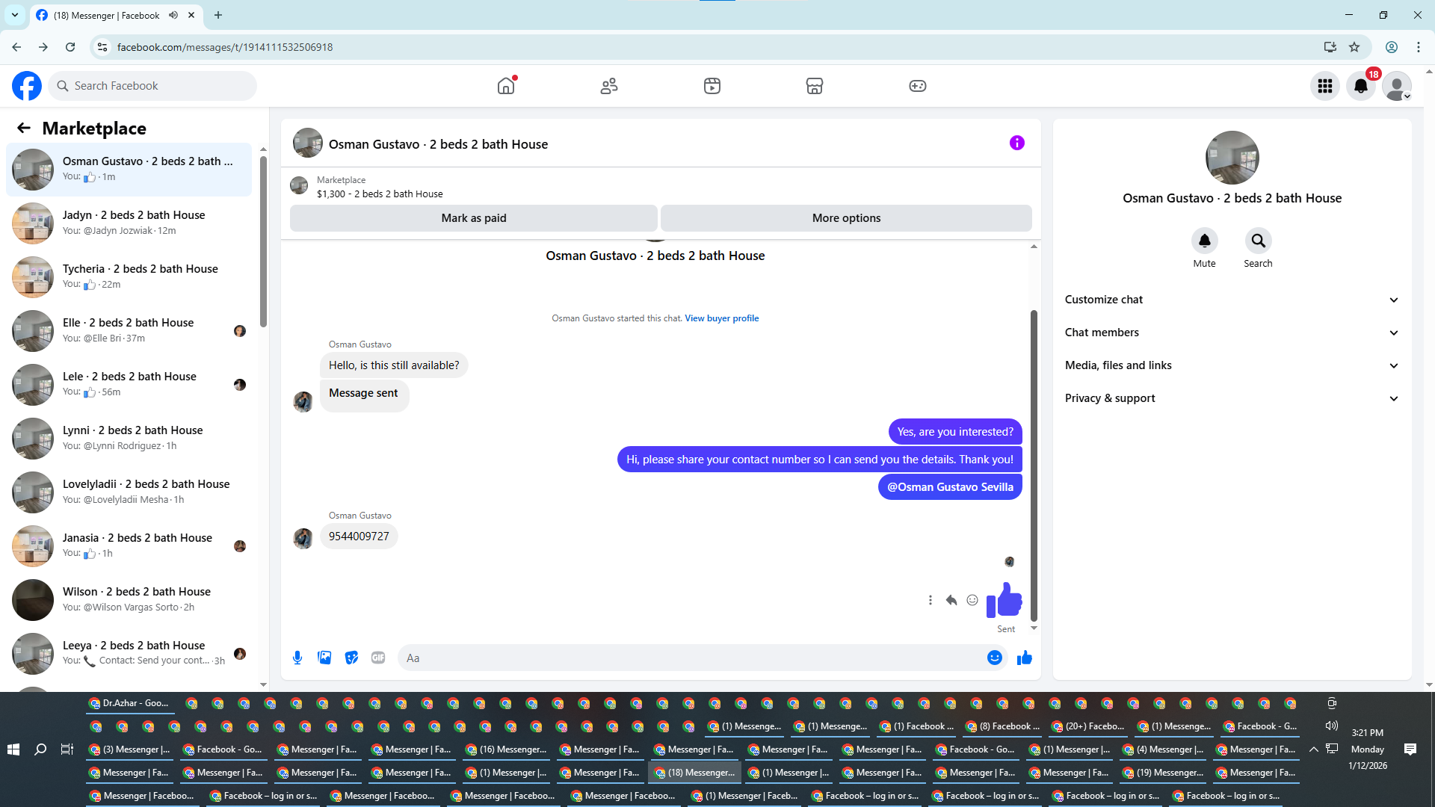
Task: Click the conversation list scrollbar
Action: pos(263,239)
